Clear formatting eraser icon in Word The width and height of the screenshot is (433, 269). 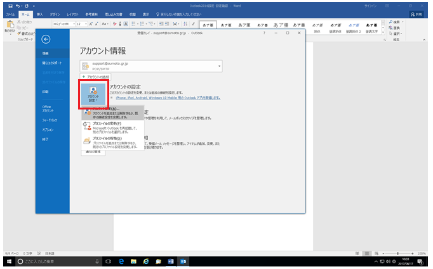pyautogui.click(x=115, y=24)
